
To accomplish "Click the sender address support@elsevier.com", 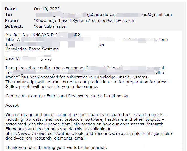I will [114, 21].
